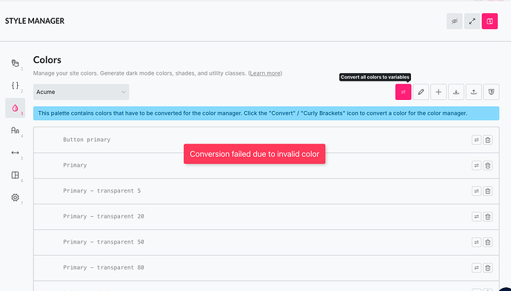Click the download import palette icon
Viewport: 511px width, 291px height.
[456, 92]
